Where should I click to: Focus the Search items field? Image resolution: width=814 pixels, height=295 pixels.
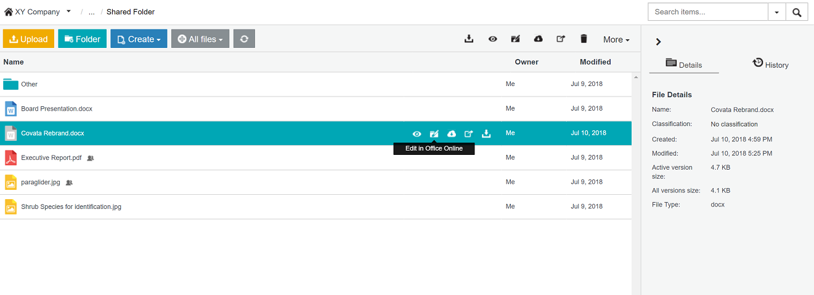click(x=708, y=12)
